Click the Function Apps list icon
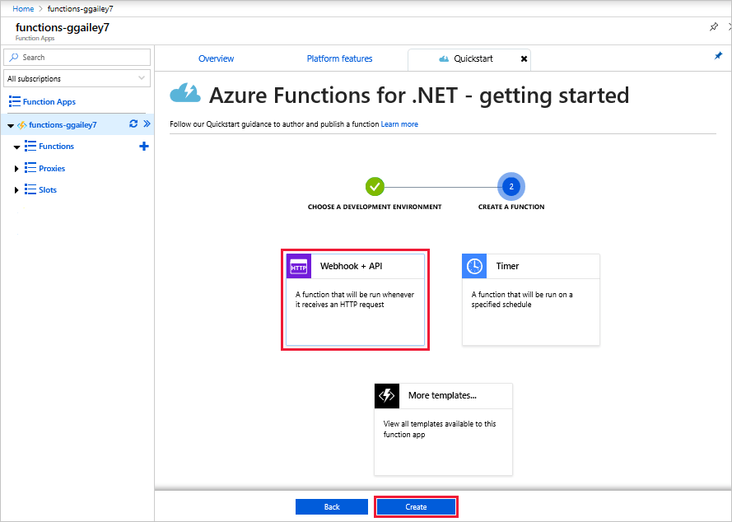 point(15,102)
